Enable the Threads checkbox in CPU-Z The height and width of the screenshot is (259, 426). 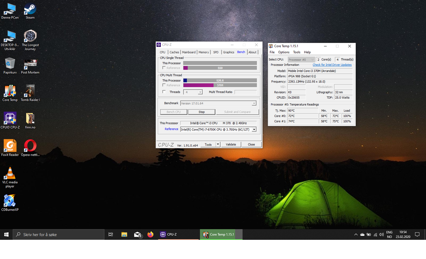pyautogui.click(x=164, y=92)
